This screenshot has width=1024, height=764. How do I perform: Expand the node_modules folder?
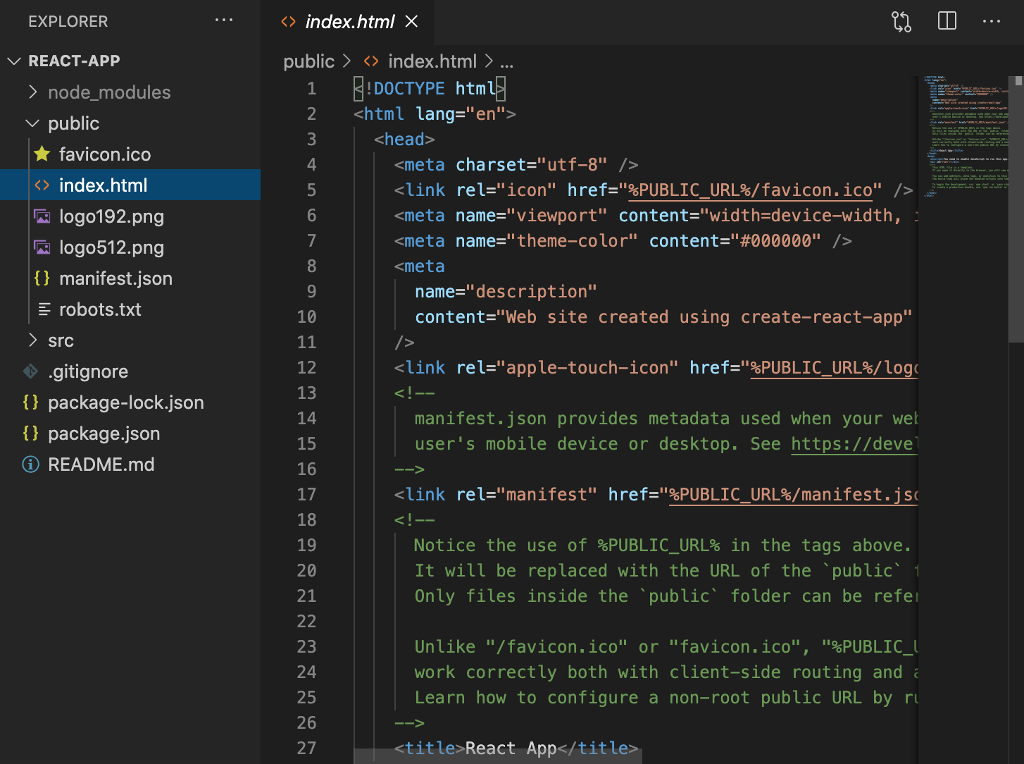pos(32,92)
